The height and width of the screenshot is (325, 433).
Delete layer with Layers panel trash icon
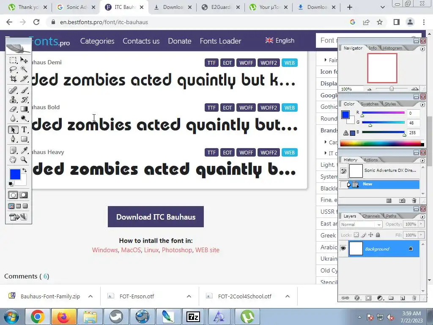point(414,298)
